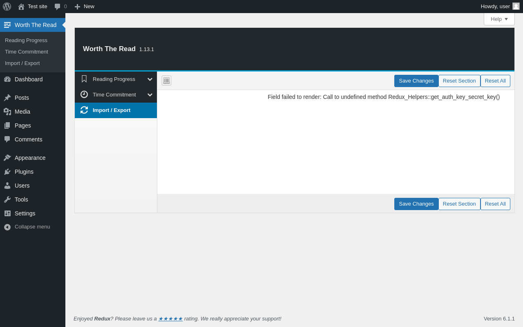Follow the five-star rating link

pyautogui.click(x=170, y=319)
